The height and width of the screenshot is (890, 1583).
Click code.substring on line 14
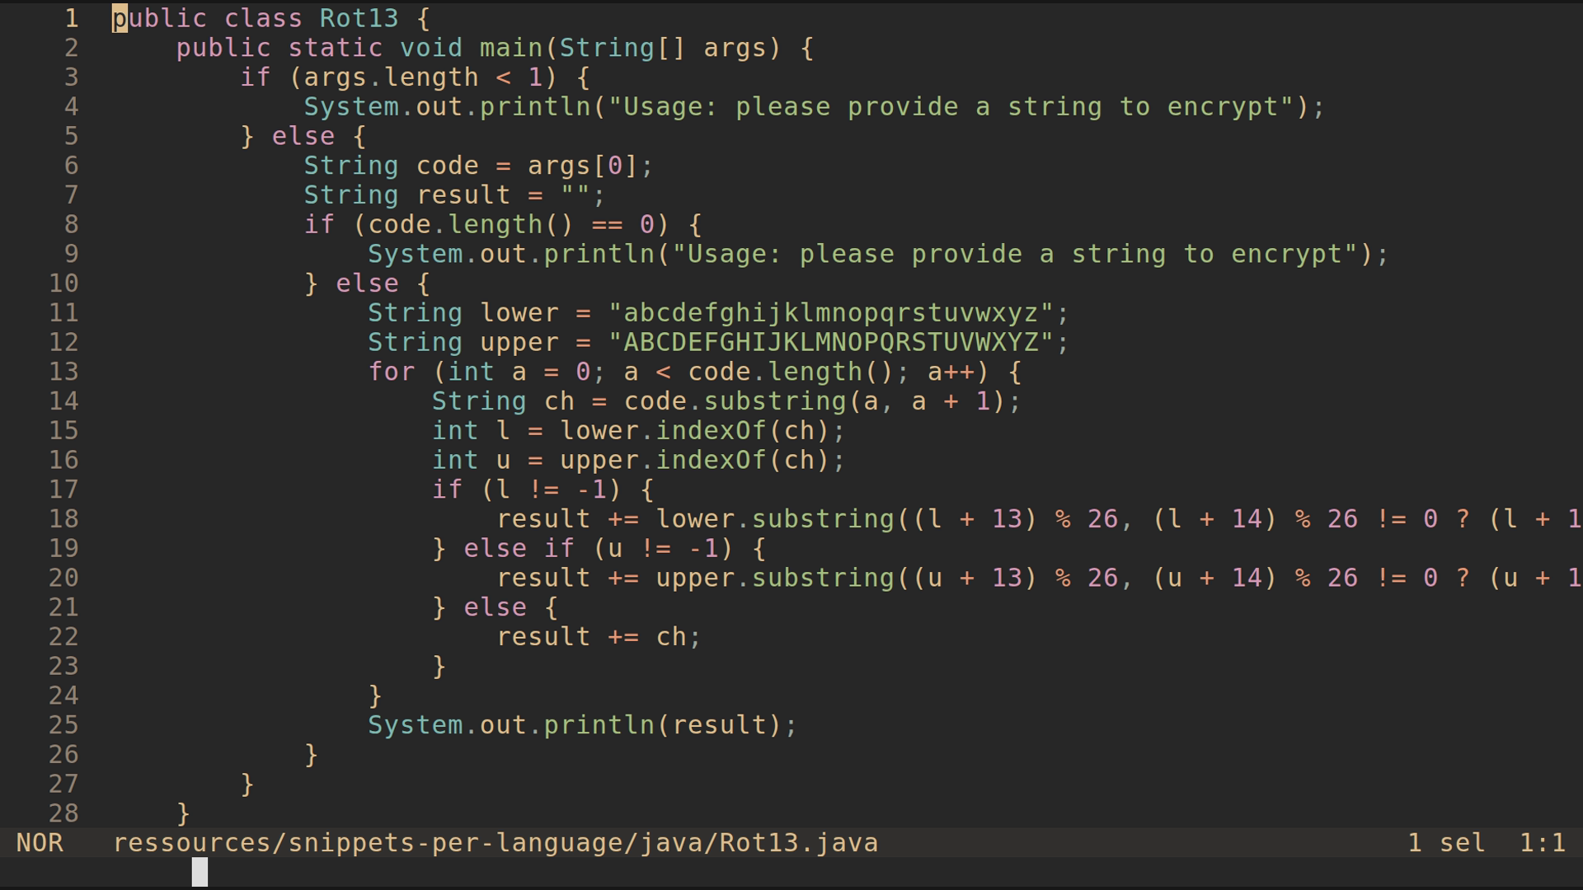(734, 401)
